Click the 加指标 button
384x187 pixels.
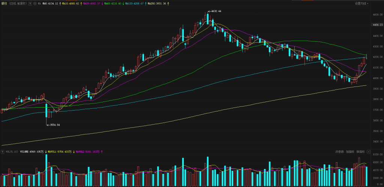[350, 152]
